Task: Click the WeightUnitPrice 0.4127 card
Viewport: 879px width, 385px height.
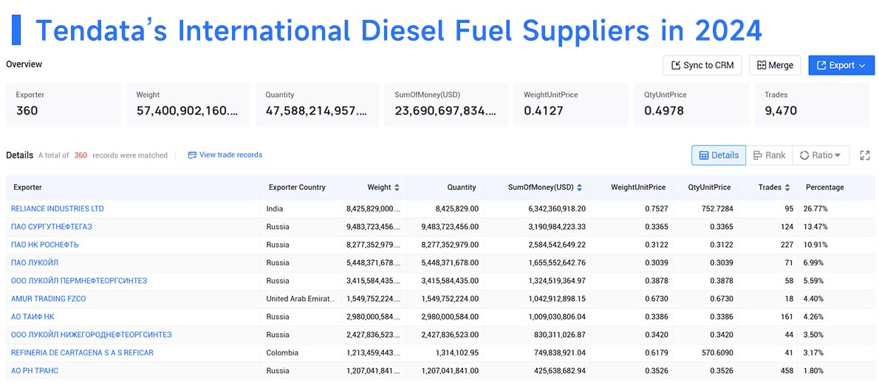Action: coord(572,104)
